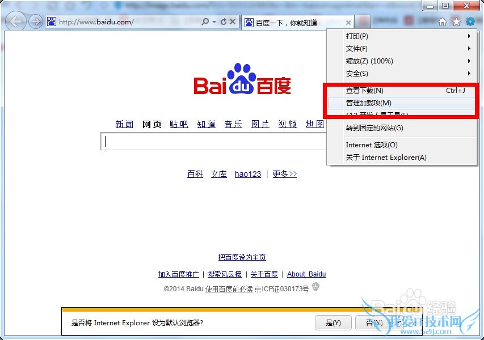Open the 文库 link
Viewport: 484px width, 340px height.
[x=219, y=174]
